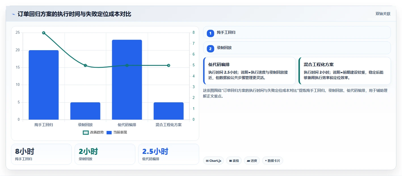Image resolution: width=402 pixels, height=176 pixels.
Task: Click the 混合工程化方案 x-axis label
Action: [169, 125]
